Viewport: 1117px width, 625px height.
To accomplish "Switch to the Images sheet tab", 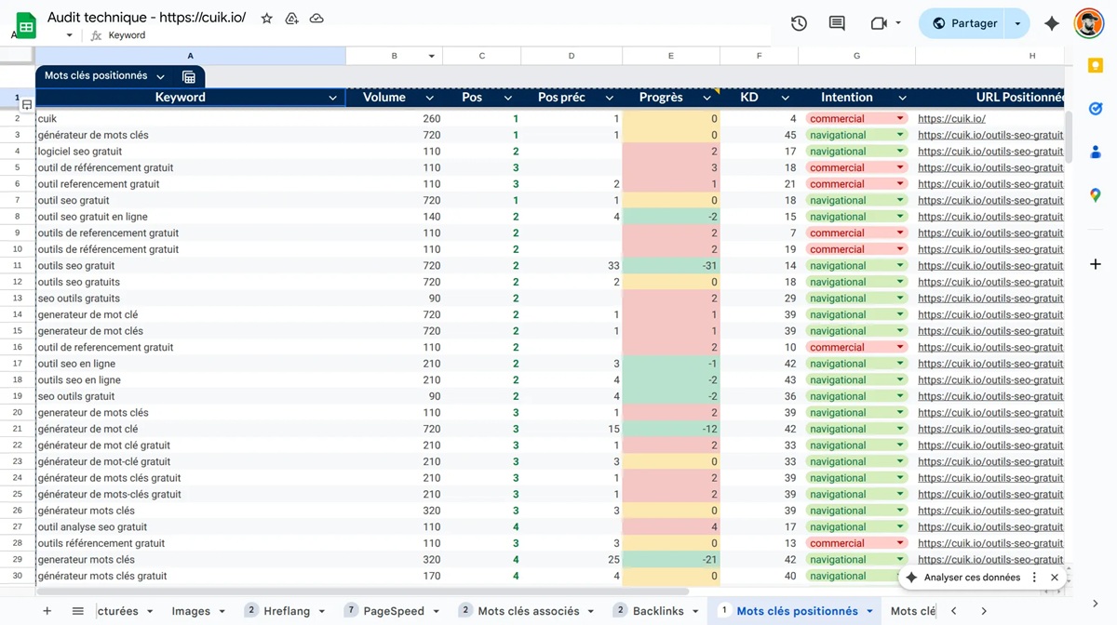I will click(191, 611).
